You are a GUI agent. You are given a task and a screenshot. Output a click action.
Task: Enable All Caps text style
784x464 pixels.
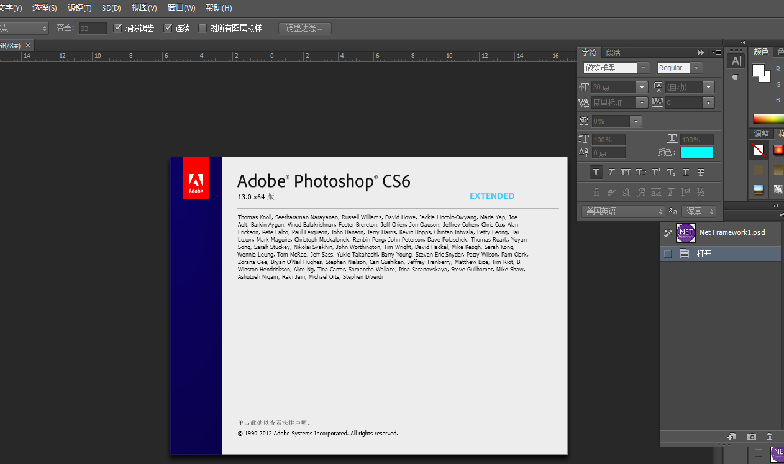pyautogui.click(x=626, y=172)
